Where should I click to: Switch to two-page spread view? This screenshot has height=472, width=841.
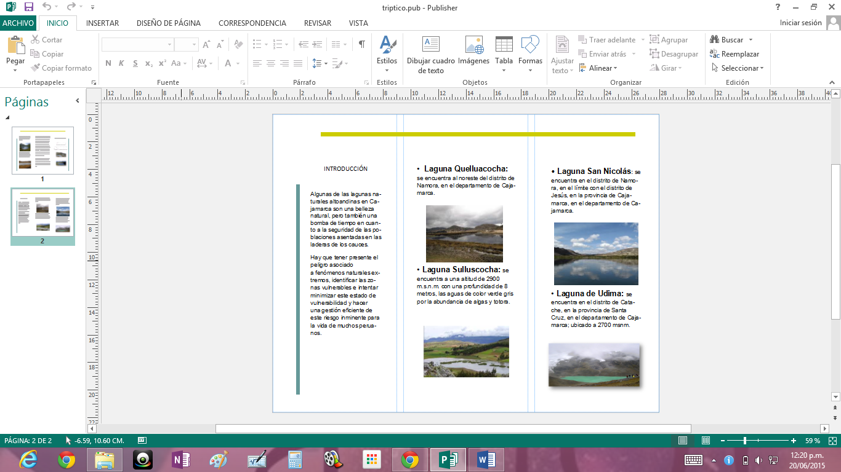point(706,441)
